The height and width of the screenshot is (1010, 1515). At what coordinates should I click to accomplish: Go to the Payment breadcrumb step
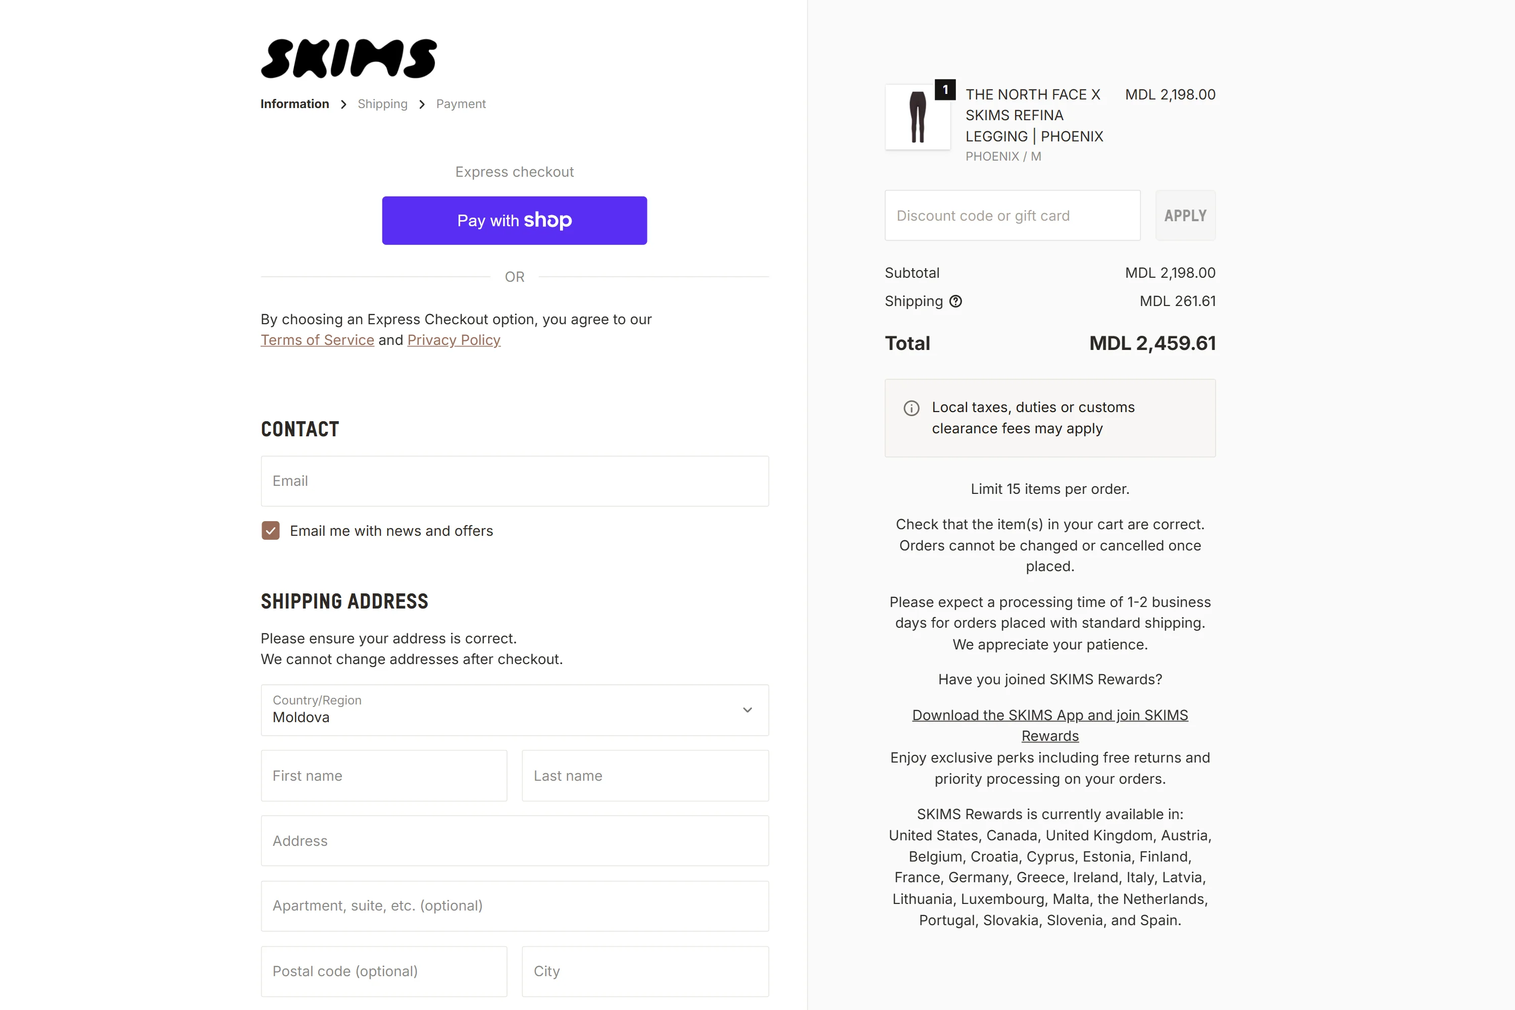point(461,105)
